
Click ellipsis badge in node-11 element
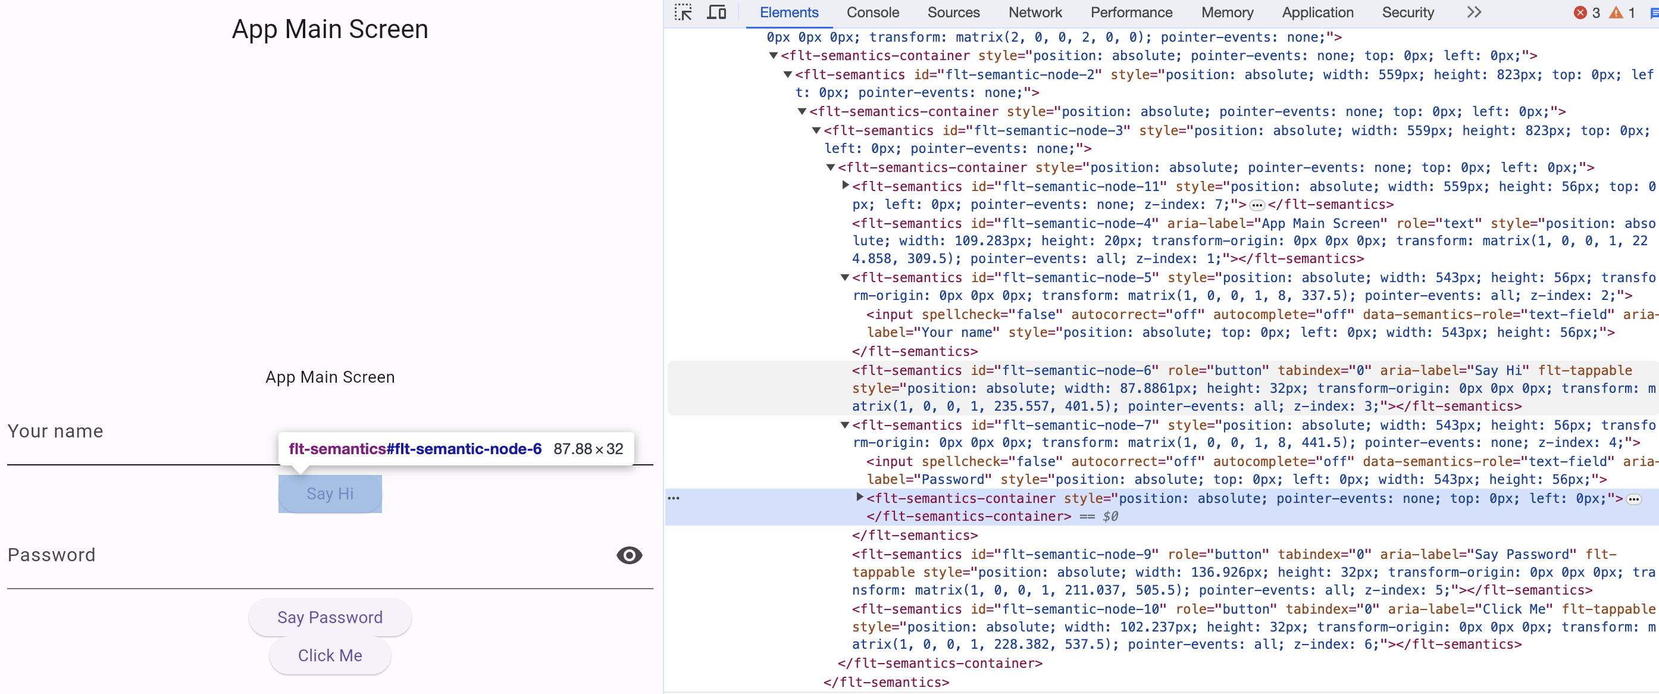coord(1257,205)
